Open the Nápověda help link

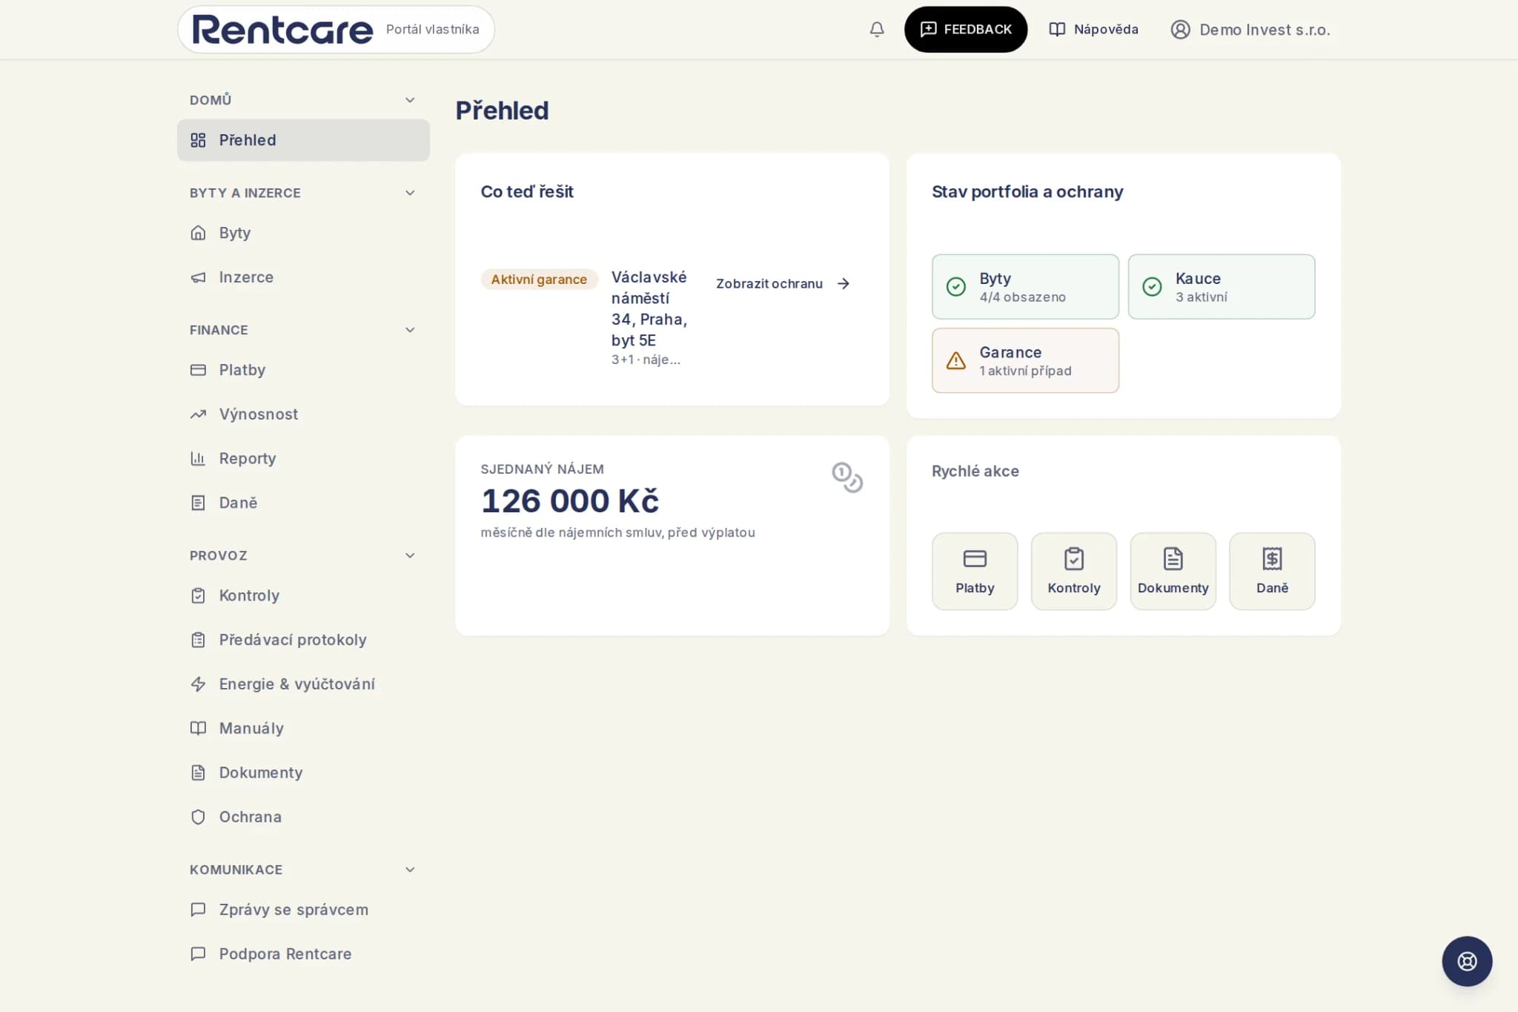1093,30
